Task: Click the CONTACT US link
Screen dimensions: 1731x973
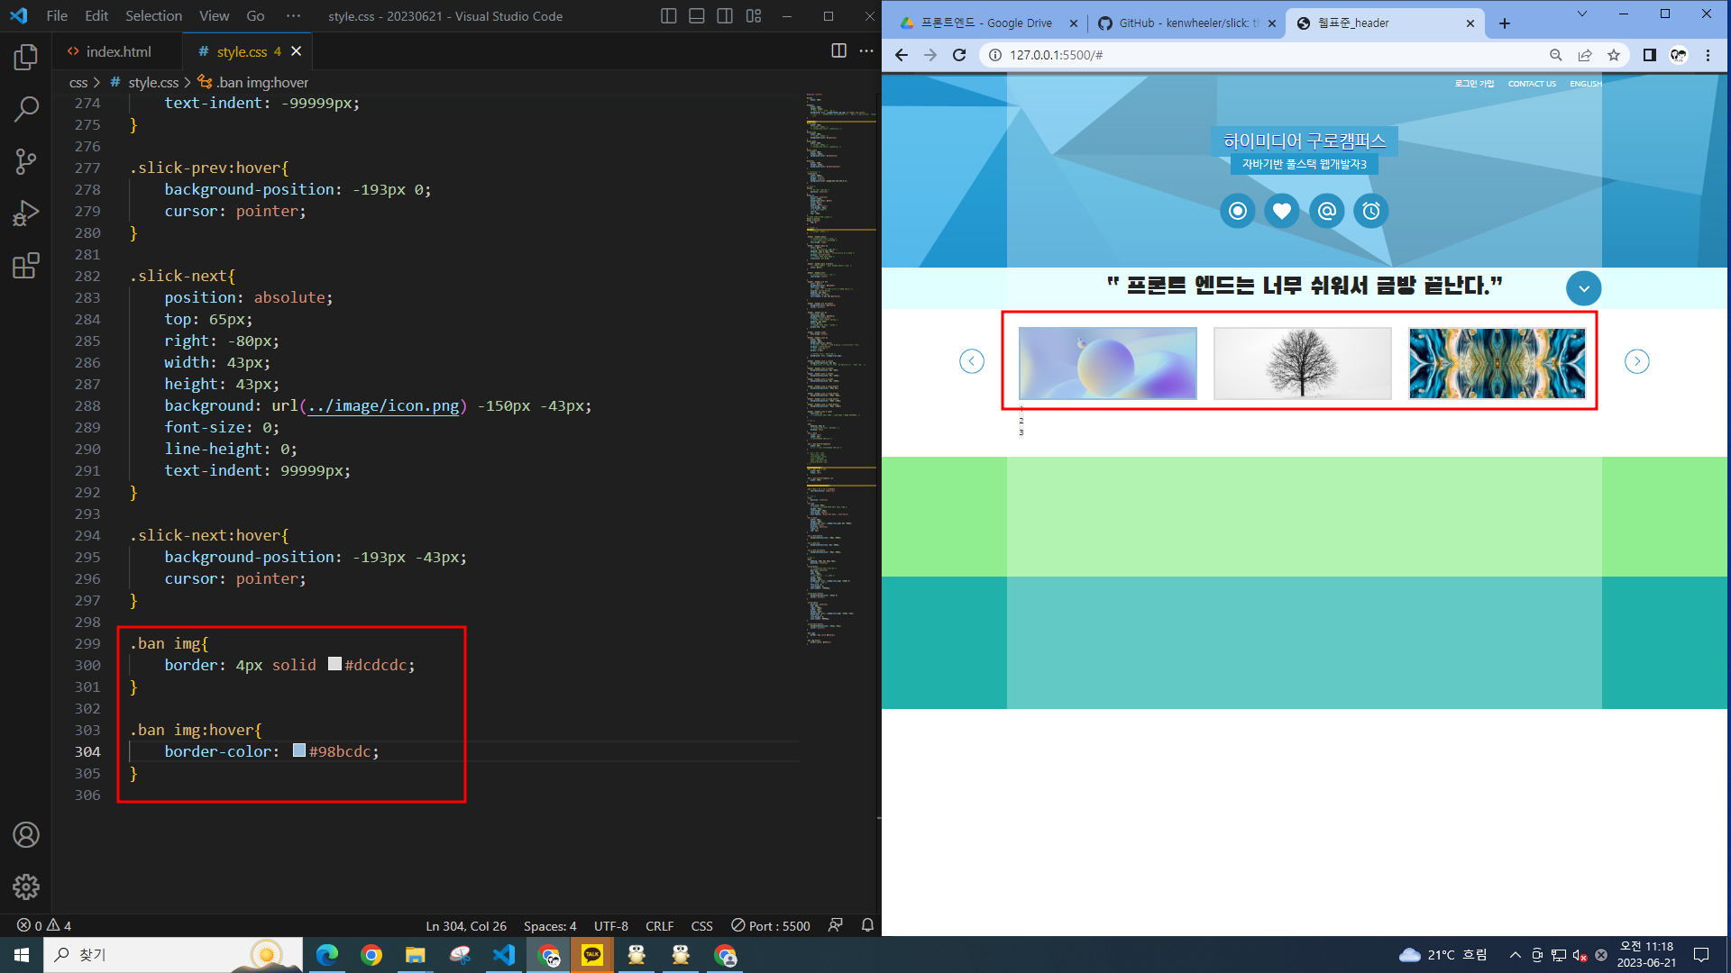Action: 1532,84
